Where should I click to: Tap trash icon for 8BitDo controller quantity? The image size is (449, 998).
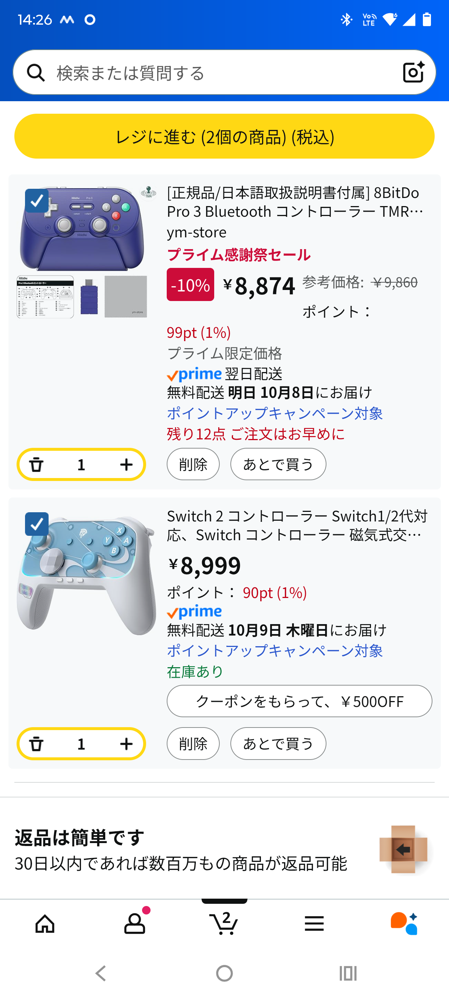37,464
